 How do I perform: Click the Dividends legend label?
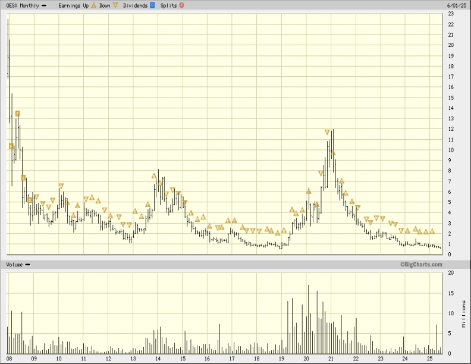tap(135, 5)
